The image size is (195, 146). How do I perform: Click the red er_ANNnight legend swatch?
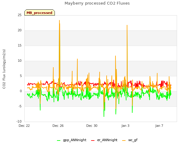(x=93, y=141)
